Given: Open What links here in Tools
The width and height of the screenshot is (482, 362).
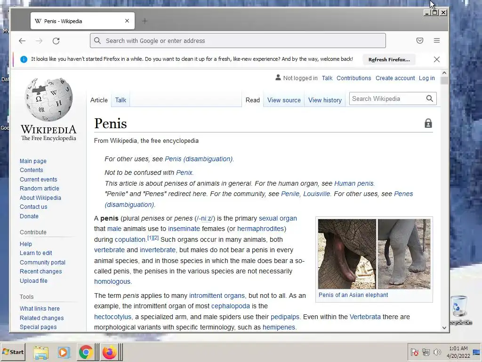Looking at the screenshot, I should [x=40, y=308].
